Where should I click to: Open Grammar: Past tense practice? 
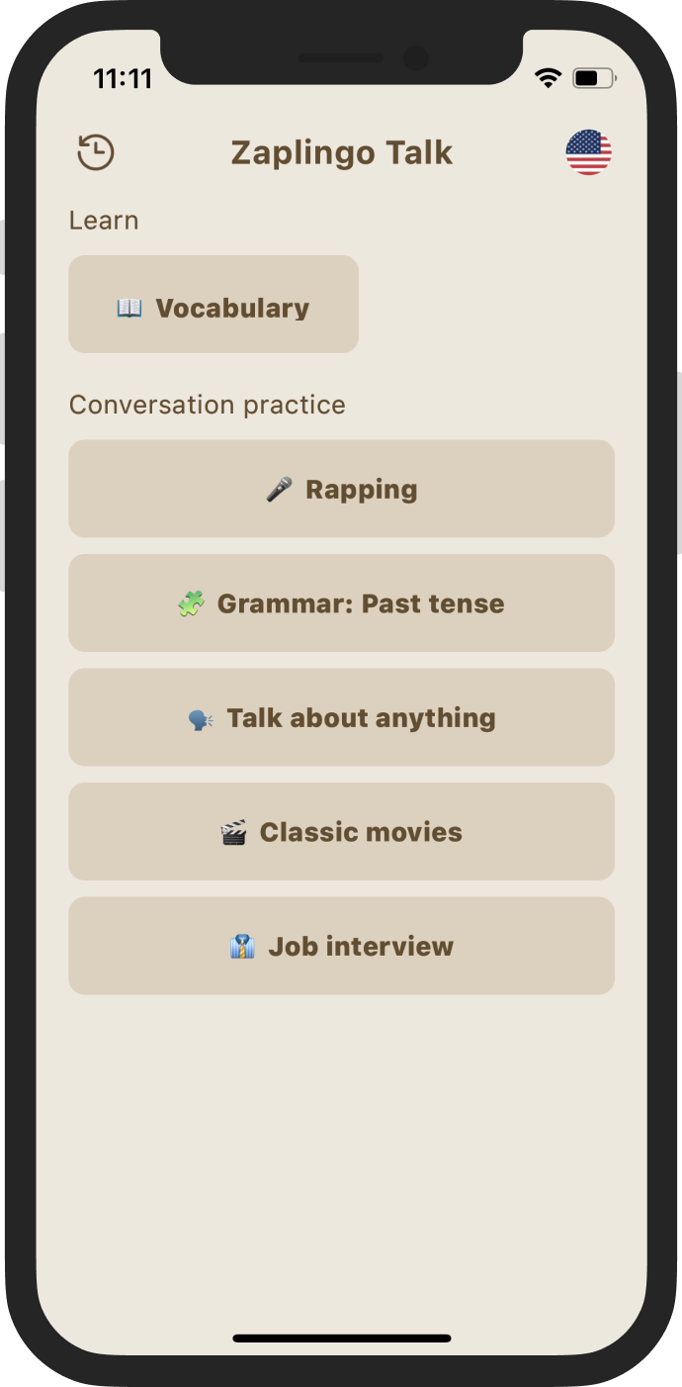click(341, 602)
